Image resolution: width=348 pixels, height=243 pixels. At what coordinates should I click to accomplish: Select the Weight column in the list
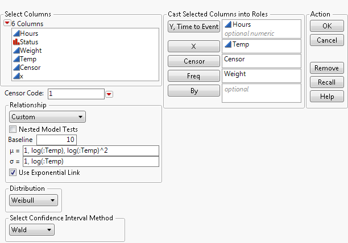[x=30, y=51]
